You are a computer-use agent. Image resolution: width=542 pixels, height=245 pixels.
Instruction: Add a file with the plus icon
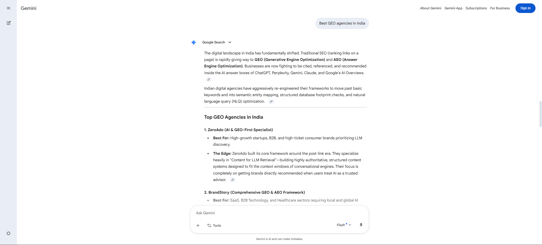tap(198, 225)
